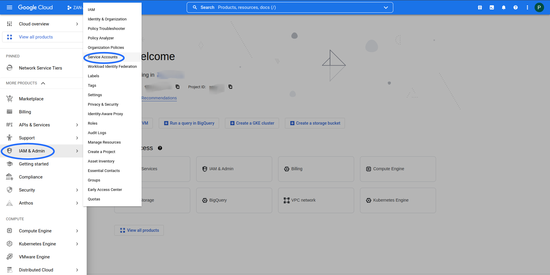This screenshot has width=550, height=275.
Task: Open the Billing quick access card
Action: pos(316,169)
